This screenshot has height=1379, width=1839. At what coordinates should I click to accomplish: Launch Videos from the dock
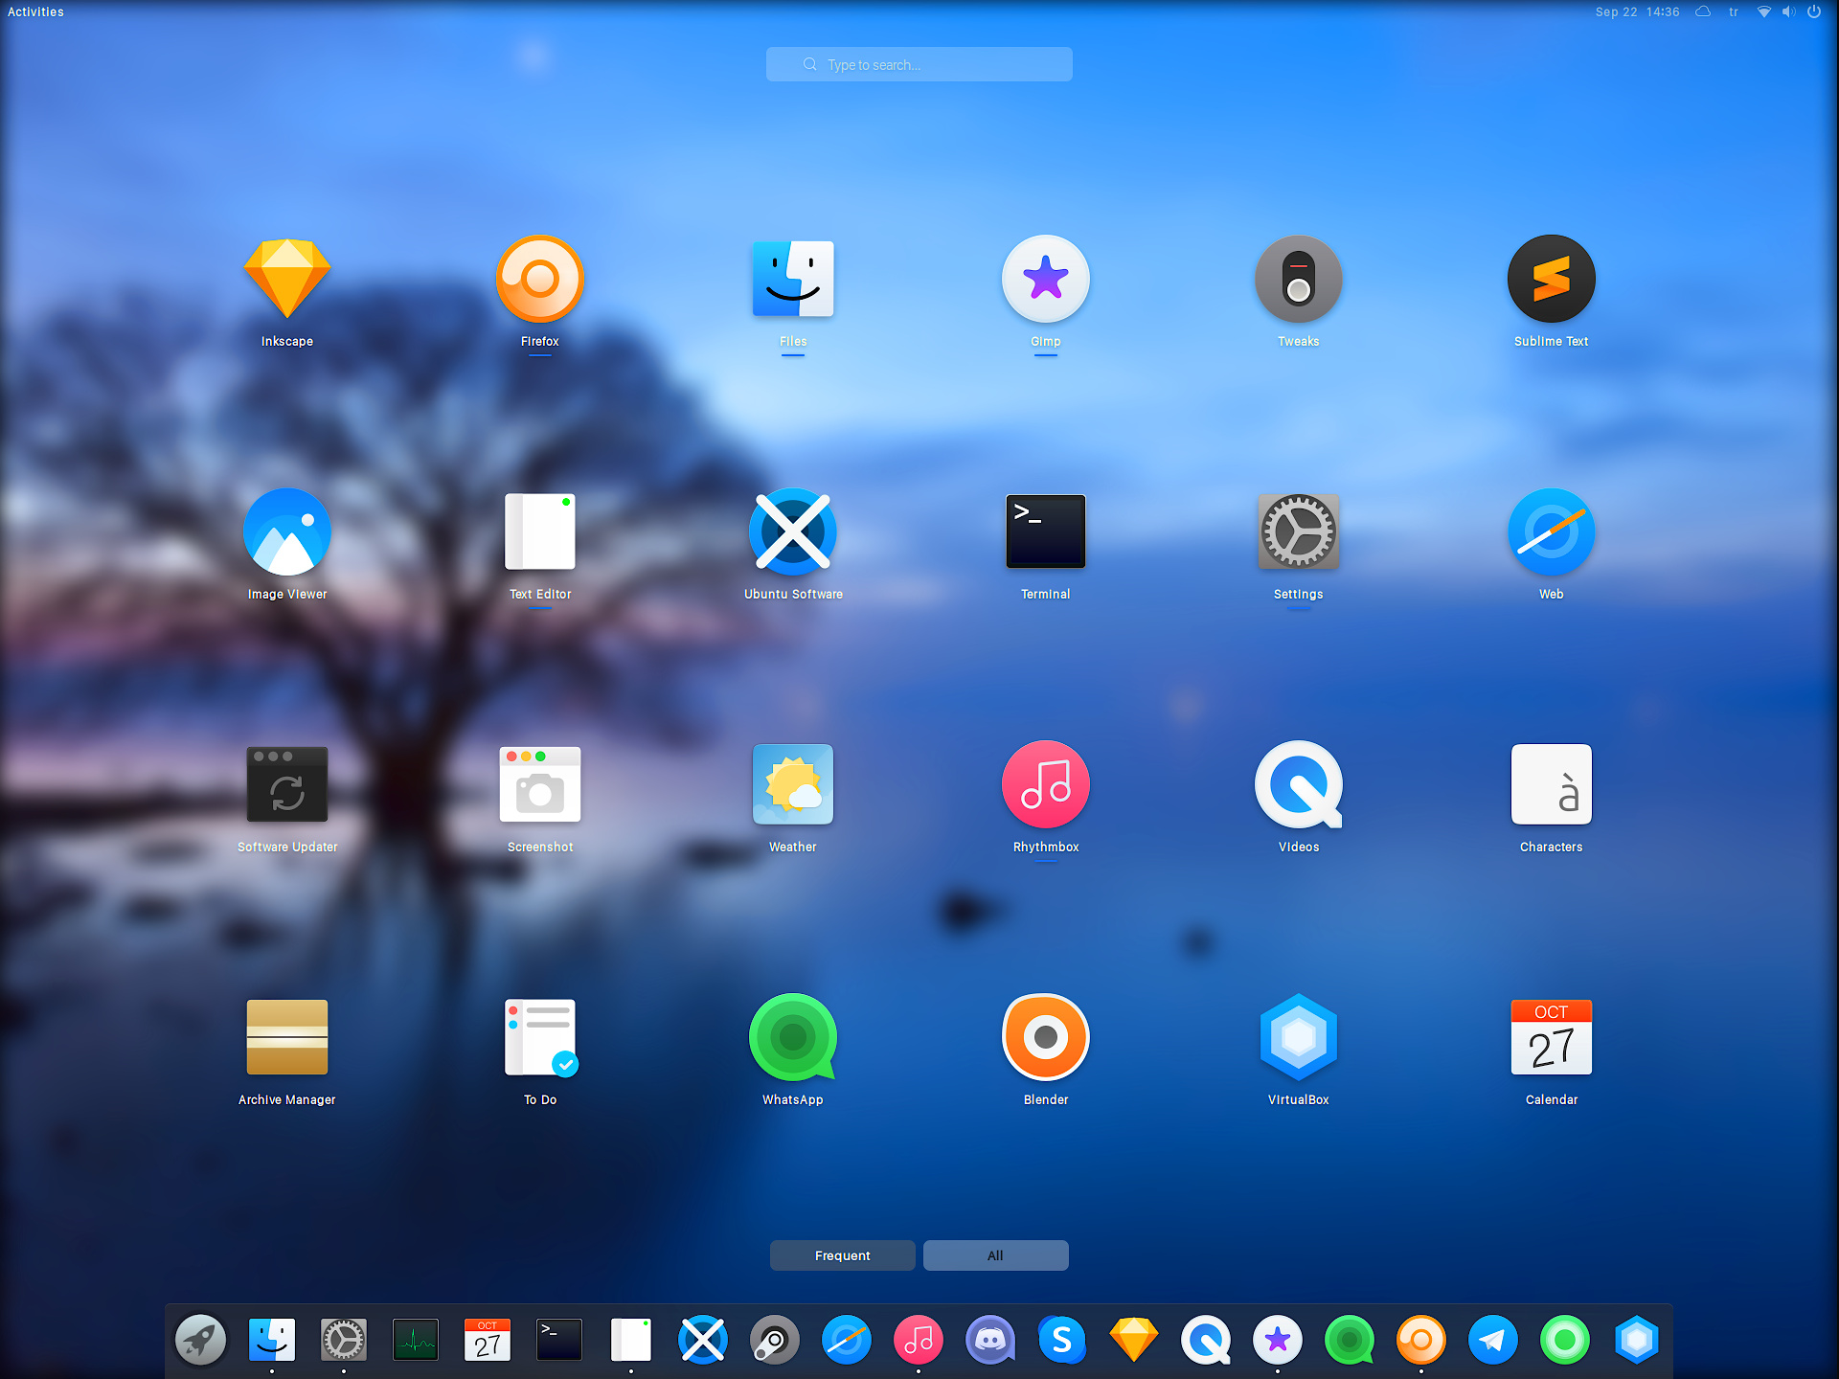(1206, 1340)
